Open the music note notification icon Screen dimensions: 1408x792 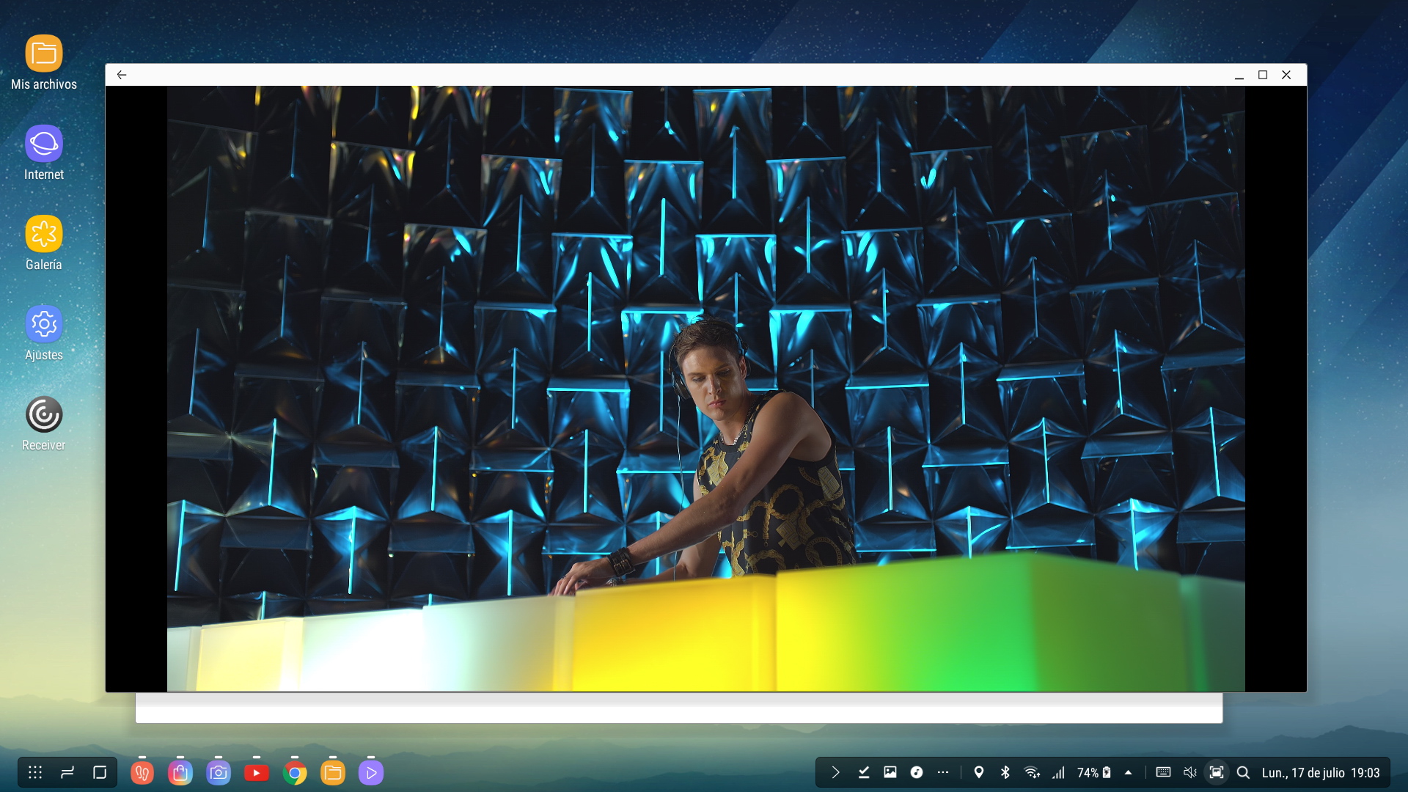point(917,772)
